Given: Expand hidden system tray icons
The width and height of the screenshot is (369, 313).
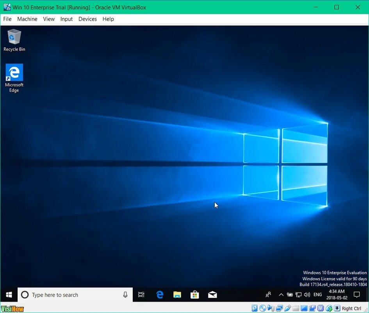Looking at the screenshot, I should pyautogui.click(x=281, y=295).
